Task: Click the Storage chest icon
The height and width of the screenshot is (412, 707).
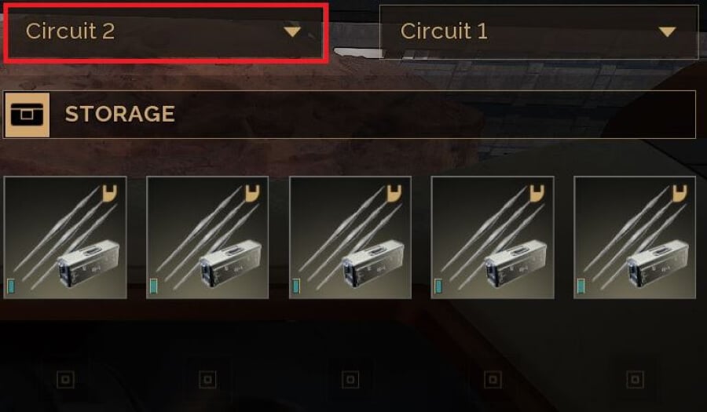Action: click(x=27, y=115)
